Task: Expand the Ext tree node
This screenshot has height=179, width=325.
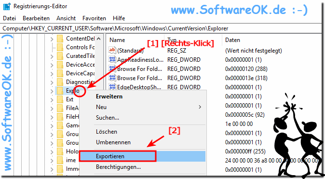Action: (x=52, y=100)
